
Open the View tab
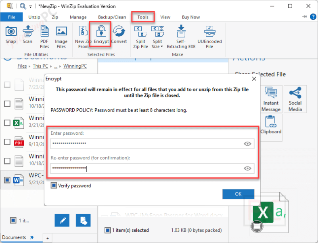(165, 17)
